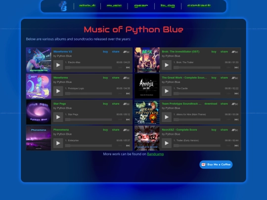Open the Brok: The InvestiGator (OST) title

pyautogui.click(x=180, y=51)
